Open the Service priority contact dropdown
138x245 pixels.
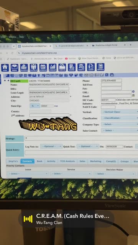(x=71, y=173)
